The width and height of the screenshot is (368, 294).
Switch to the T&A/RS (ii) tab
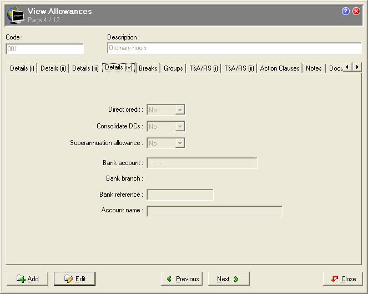point(239,68)
